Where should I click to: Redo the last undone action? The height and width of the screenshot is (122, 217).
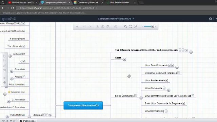90,26
